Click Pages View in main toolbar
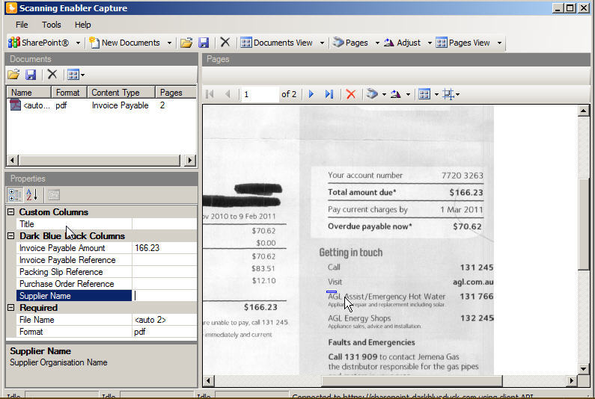 pos(463,43)
